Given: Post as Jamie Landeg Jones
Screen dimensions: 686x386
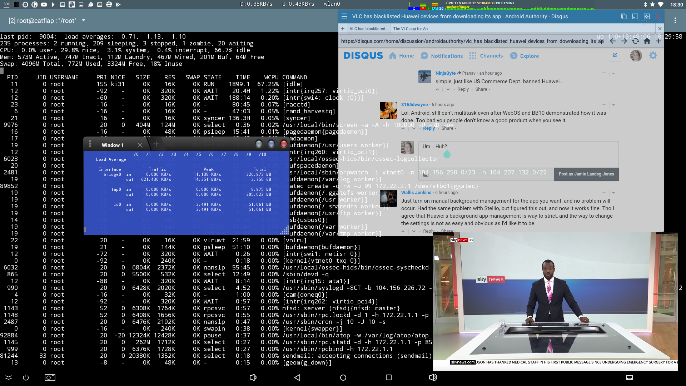Looking at the screenshot, I should click(x=586, y=174).
